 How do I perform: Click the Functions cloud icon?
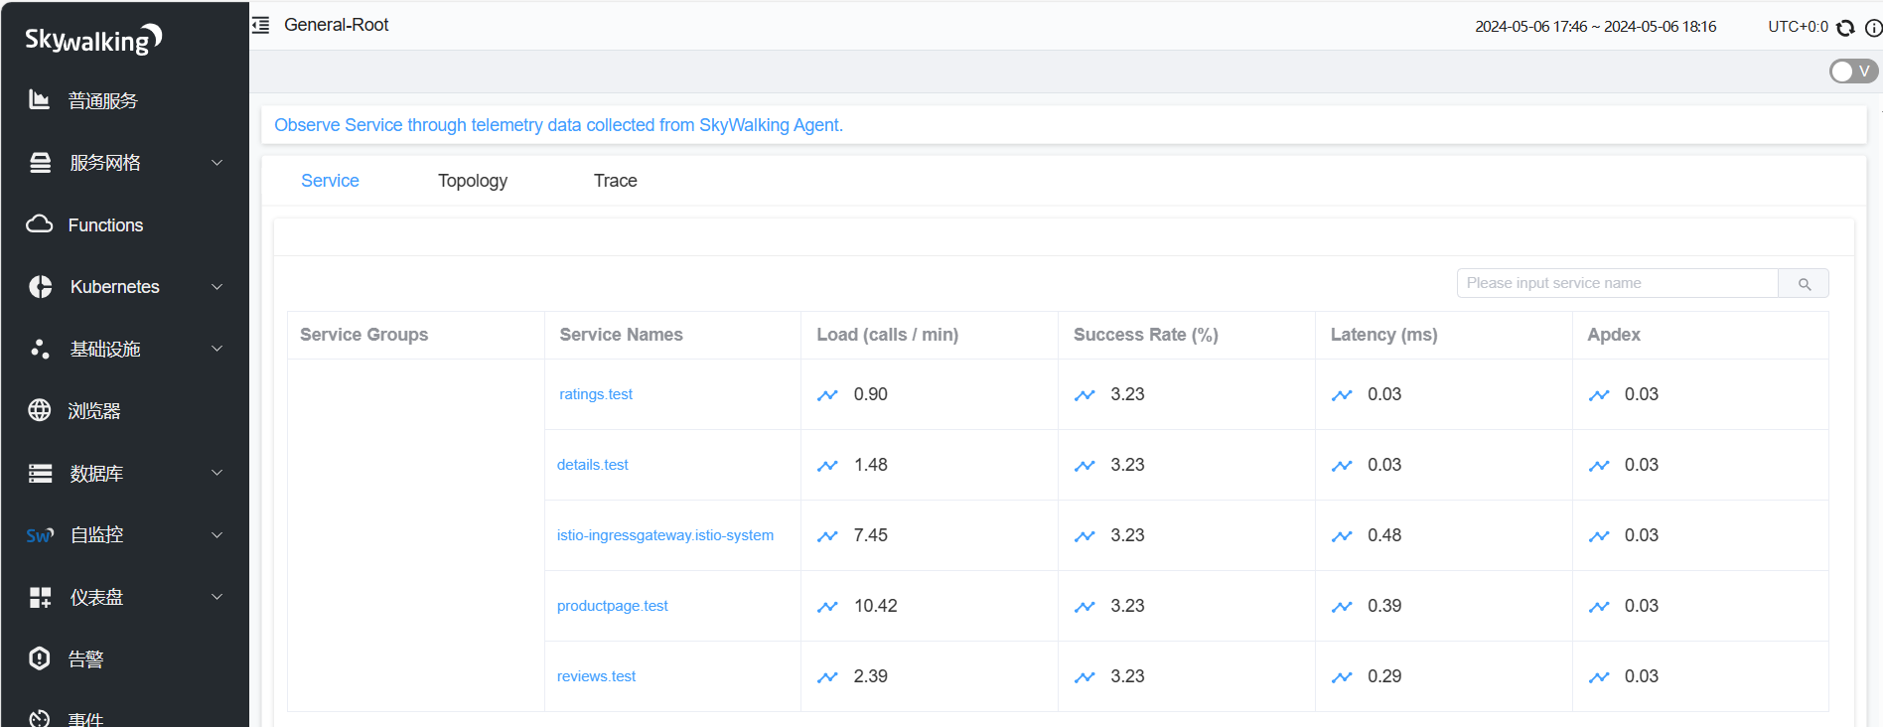tap(40, 224)
